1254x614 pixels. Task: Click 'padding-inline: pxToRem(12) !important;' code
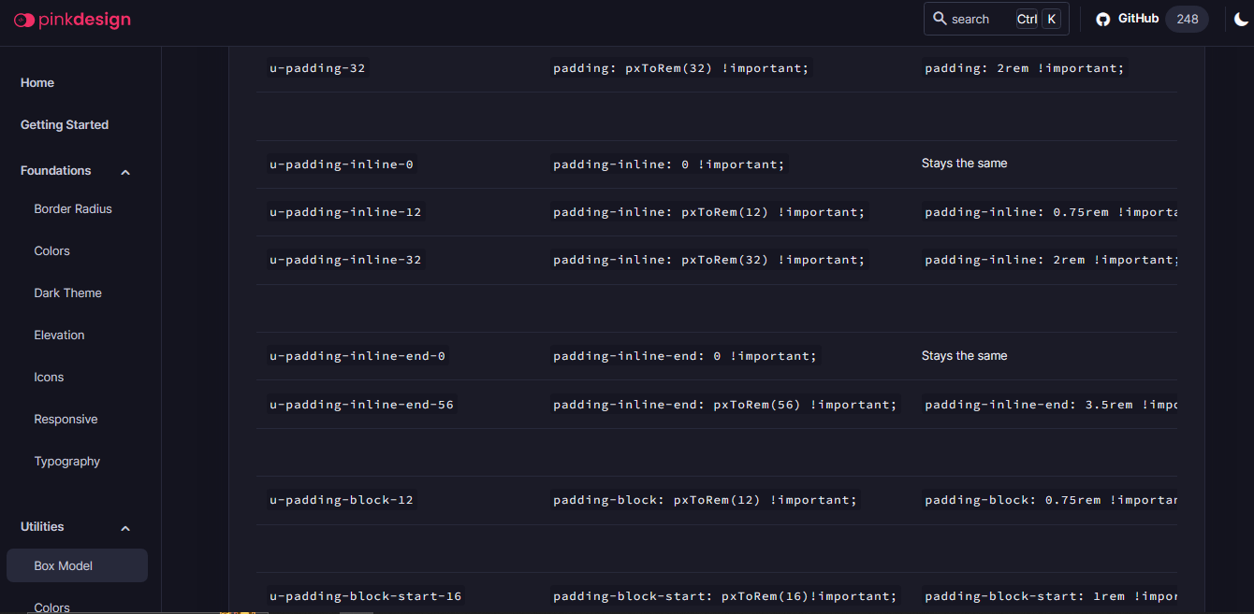tap(708, 212)
